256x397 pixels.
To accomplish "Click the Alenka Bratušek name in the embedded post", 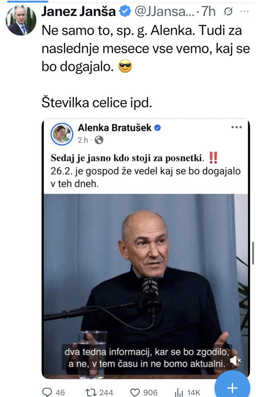I will [115, 128].
